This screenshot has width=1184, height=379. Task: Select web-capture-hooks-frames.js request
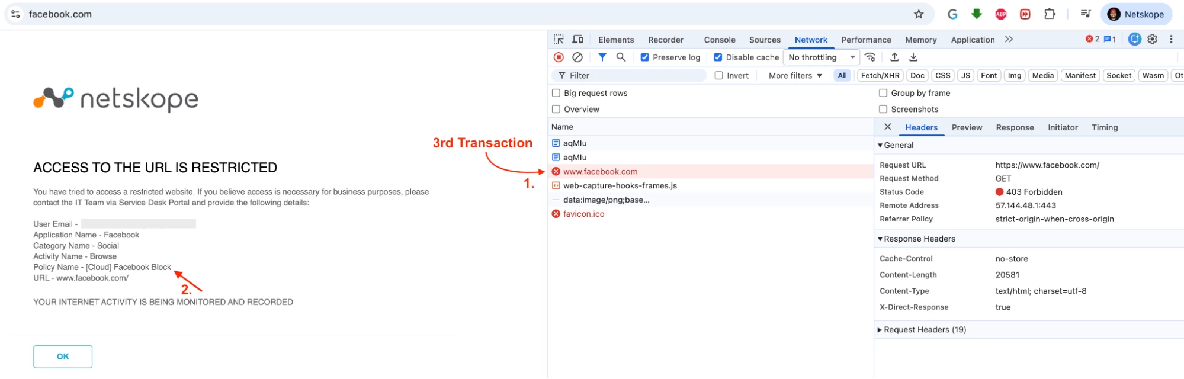pyautogui.click(x=711, y=185)
